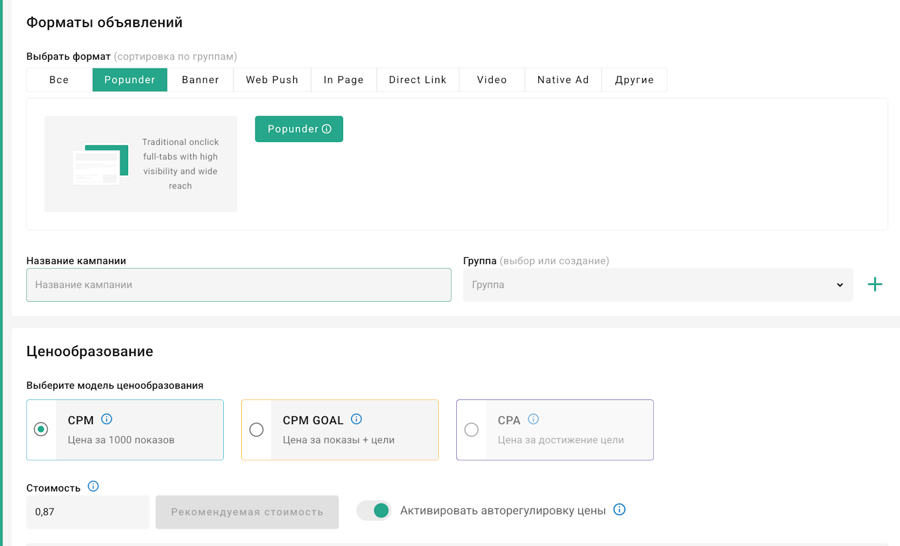Open the Web Push format tab
Image resolution: width=900 pixels, height=546 pixels.
[272, 80]
